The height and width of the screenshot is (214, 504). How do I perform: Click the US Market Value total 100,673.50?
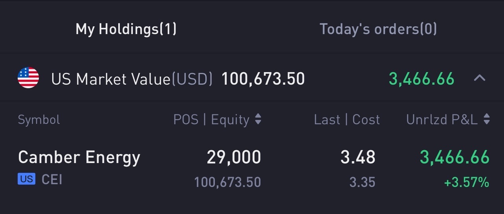tap(263, 79)
